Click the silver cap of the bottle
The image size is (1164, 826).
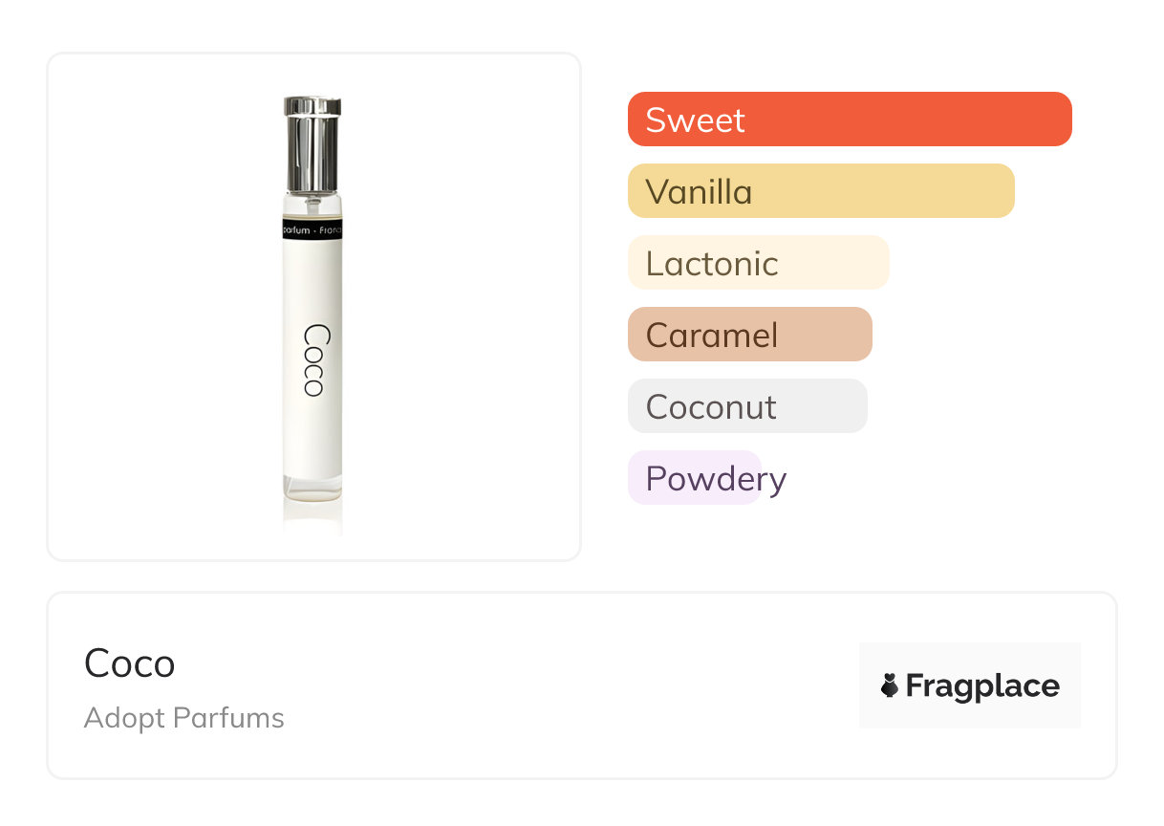(313, 143)
